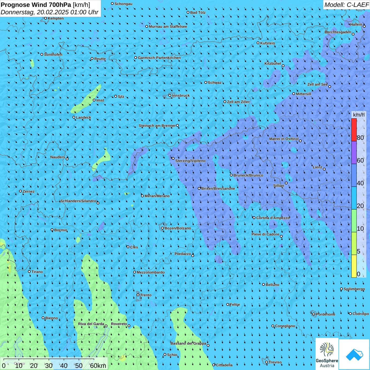Click the 'Cittadella' town label
Image resolution: width=370 pixels, height=370 pixels.
[x=224, y=365]
